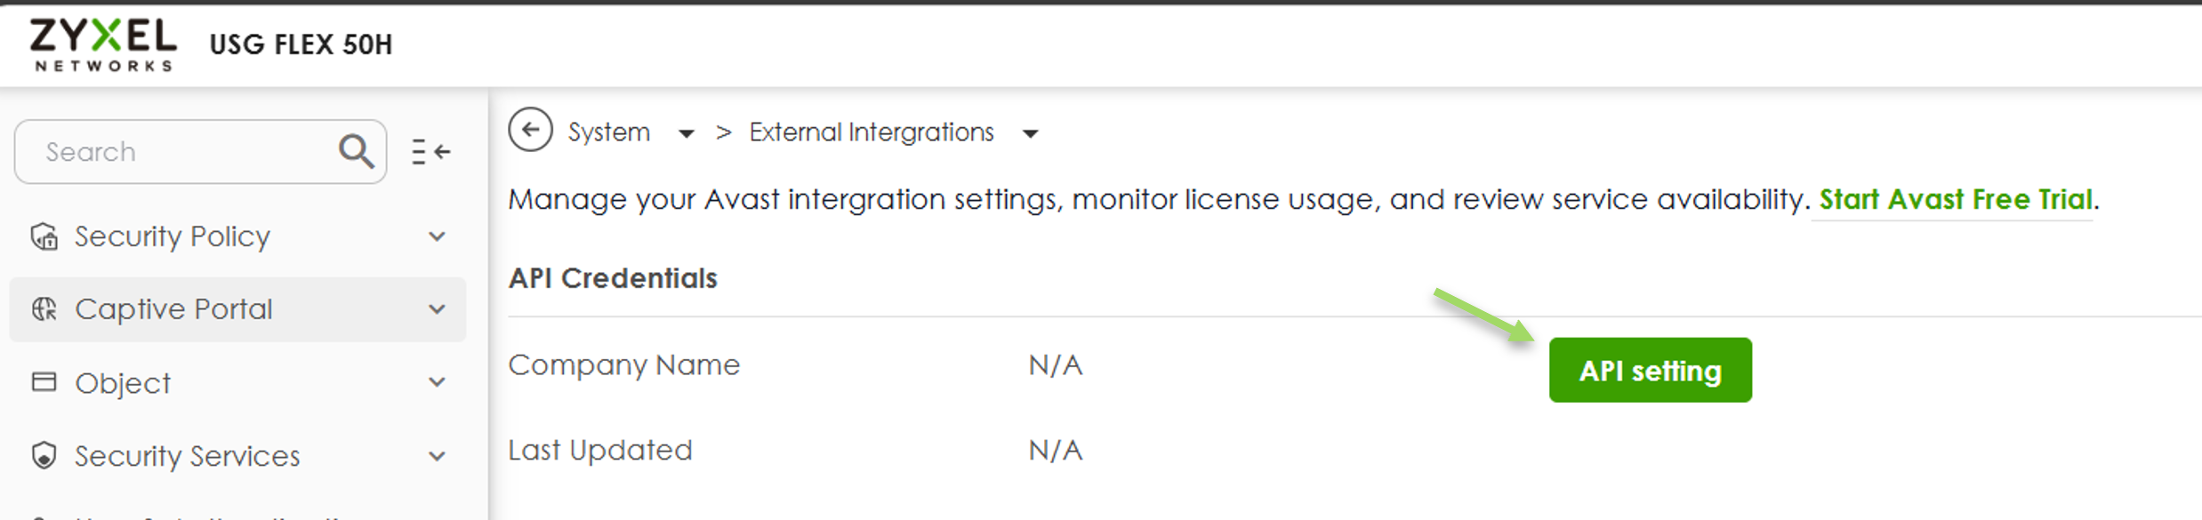Click the Security Services shield icon
Screen dimensions: 2202x520
pyautogui.click(x=44, y=456)
